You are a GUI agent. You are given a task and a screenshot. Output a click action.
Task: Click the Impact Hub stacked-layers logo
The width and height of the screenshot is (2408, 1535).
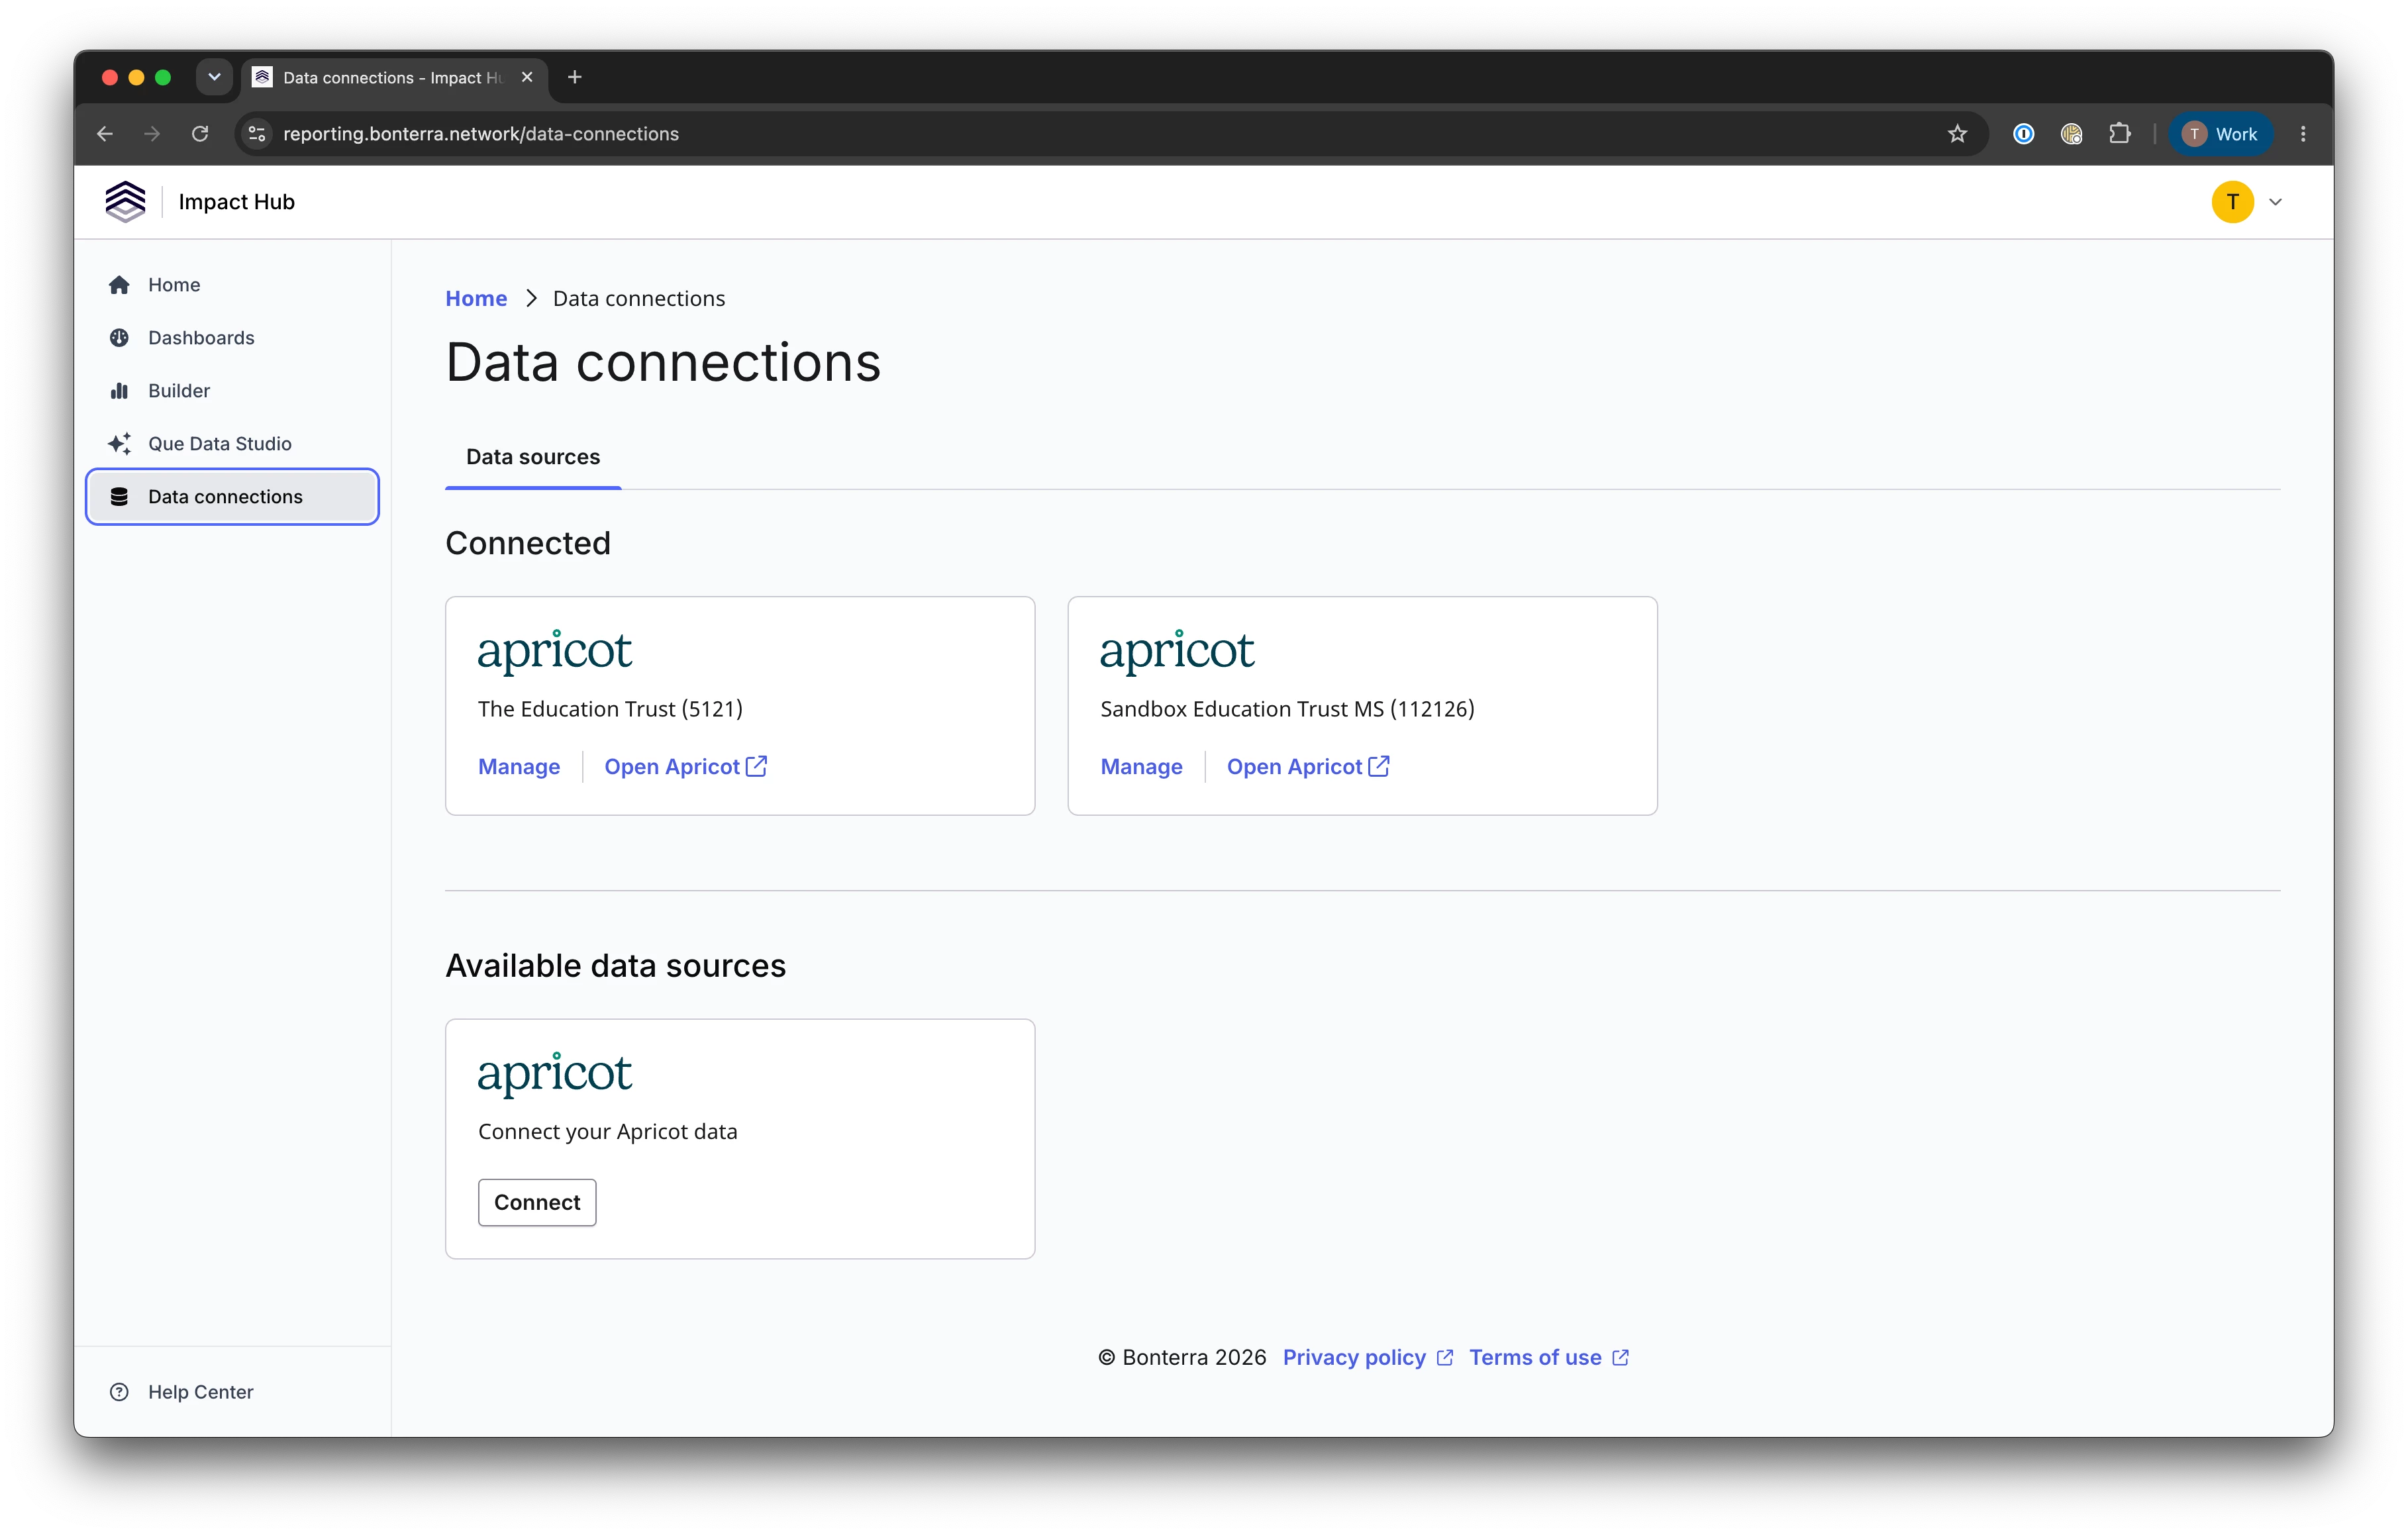tap(125, 202)
